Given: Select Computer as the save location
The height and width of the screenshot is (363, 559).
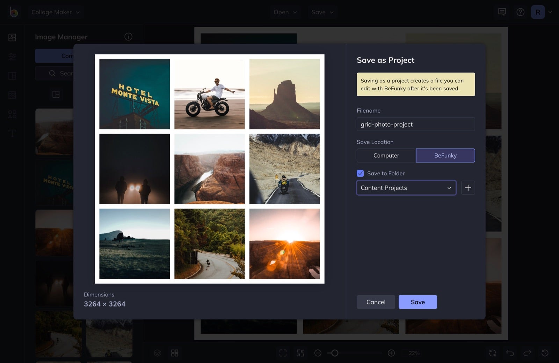Looking at the screenshot, I should pos(386,156).
